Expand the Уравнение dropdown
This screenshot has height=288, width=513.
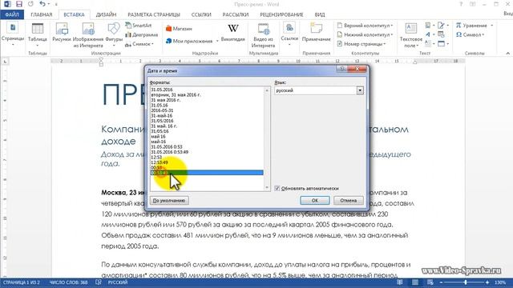[491, 26]
